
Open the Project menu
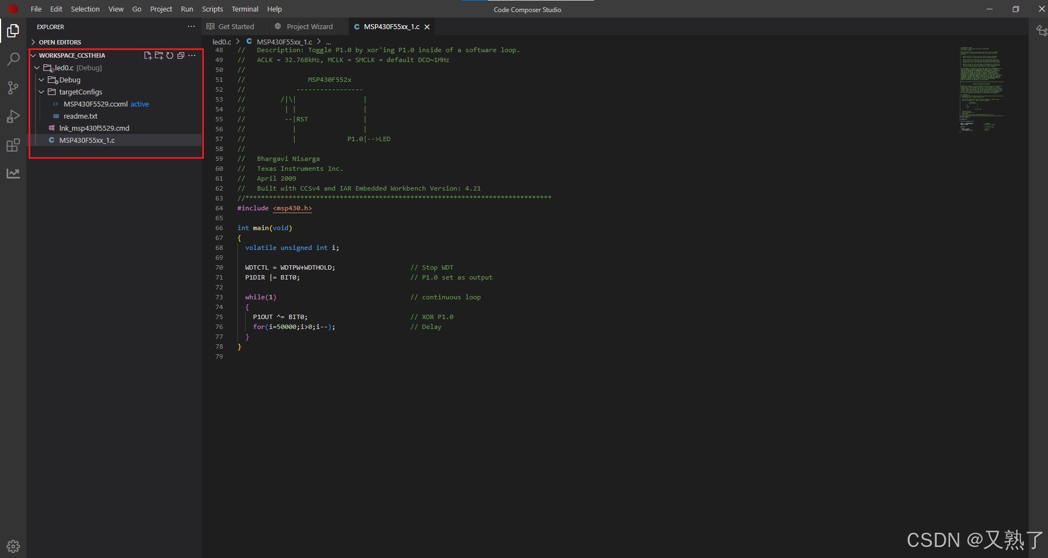(x=161, y=9)
